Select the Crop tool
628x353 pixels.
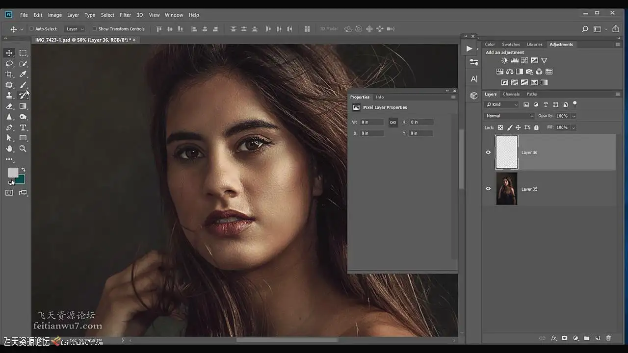click(x=9, y=75)
